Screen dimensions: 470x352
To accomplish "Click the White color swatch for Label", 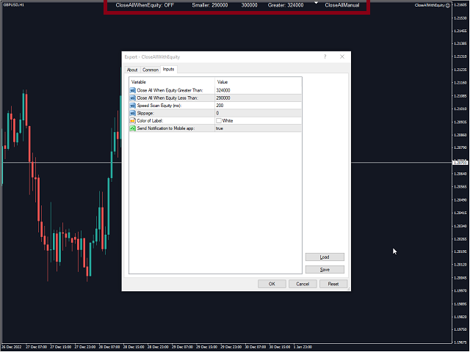I will click(x=219, y=120).
